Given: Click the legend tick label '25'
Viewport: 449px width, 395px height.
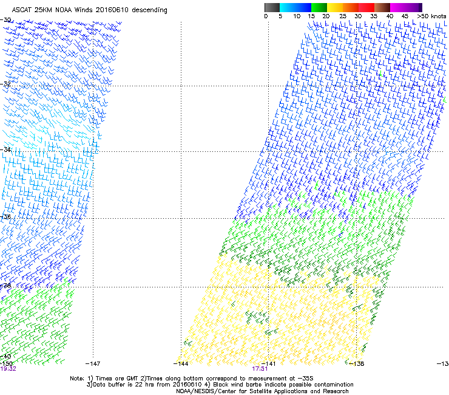Looking at the screenshot, I should point(342,16).
